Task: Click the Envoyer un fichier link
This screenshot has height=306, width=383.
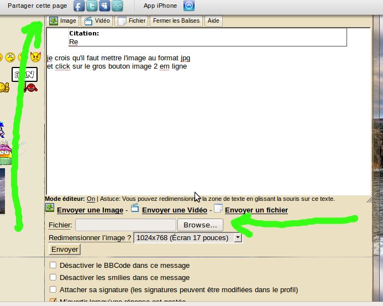Action: [256, 210]
